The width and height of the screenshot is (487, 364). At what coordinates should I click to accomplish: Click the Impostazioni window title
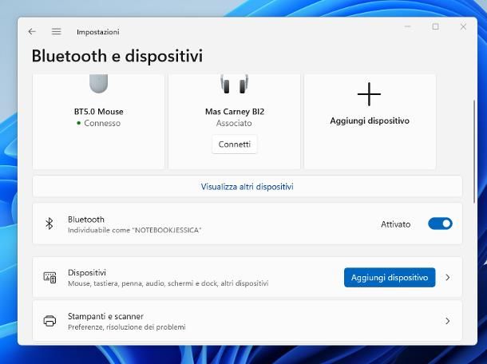point(98,32)
